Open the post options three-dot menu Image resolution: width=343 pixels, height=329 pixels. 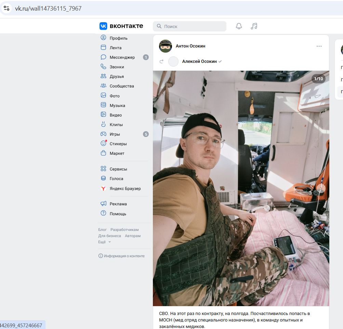[319, 46]
